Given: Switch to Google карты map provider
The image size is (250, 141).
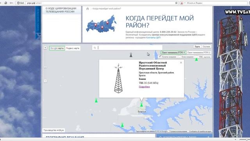Looking at the screenshot, I should click(57, 48).
